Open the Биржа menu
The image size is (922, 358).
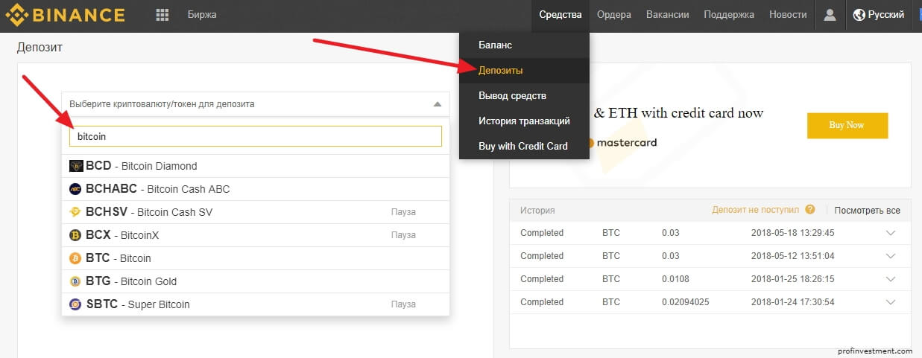click(201, 14)
